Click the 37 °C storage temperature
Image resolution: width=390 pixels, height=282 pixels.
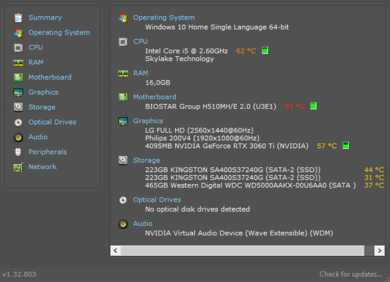point(374,185)
